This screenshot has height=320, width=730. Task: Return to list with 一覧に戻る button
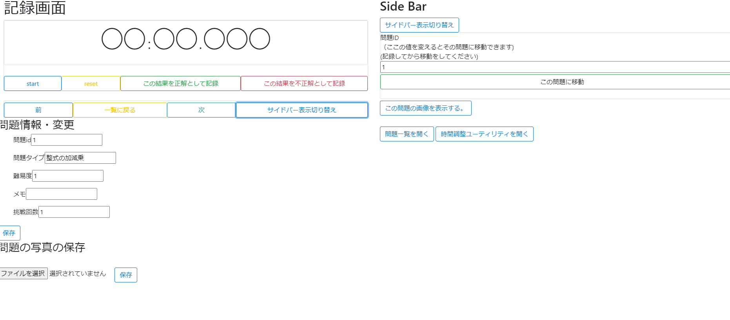point(120,110)
